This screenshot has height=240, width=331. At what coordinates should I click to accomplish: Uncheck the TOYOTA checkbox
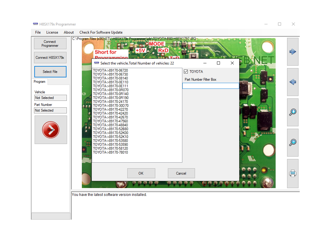[x=186, y=72]
